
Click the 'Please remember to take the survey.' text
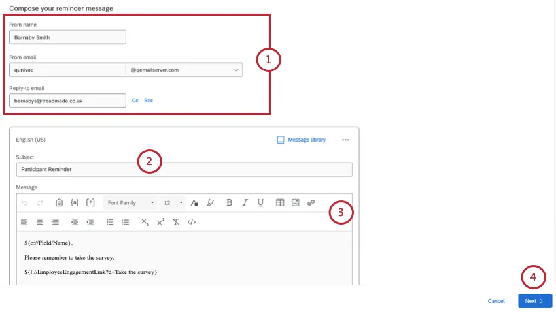[69, 258]
